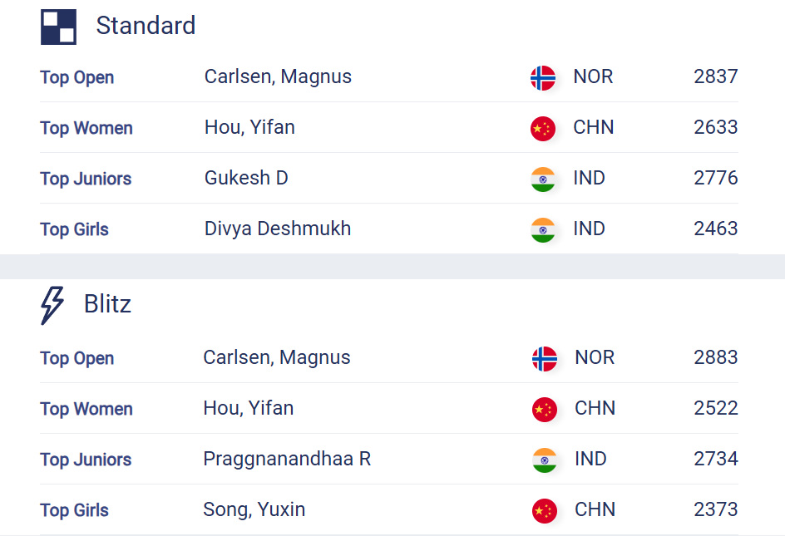Select Gukesh D player name
785x536 pixels.
point(246,178)
